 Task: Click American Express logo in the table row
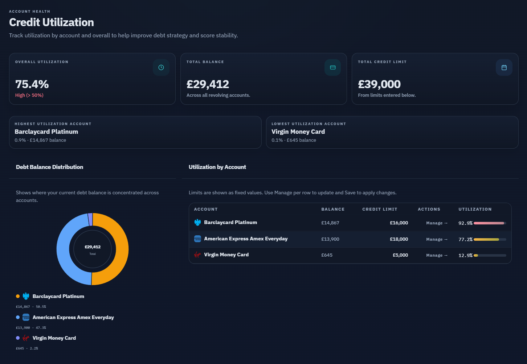[197, 239]
